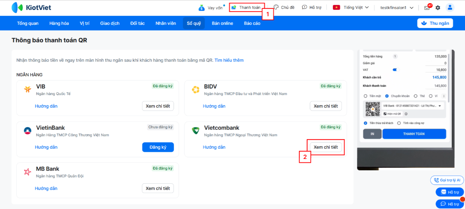The image size is (465, 209).
Task: Select Tính vào công nợ radio
Action: 399,123
